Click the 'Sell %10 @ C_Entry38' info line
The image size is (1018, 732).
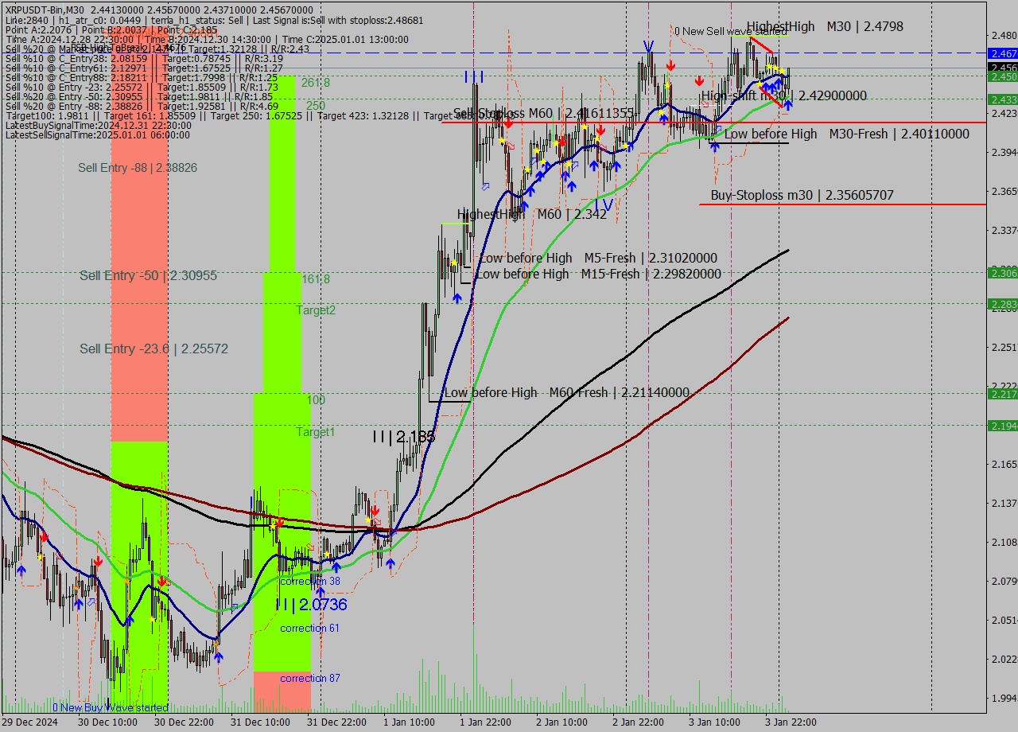pyautogui.click(x=144, y=58)
